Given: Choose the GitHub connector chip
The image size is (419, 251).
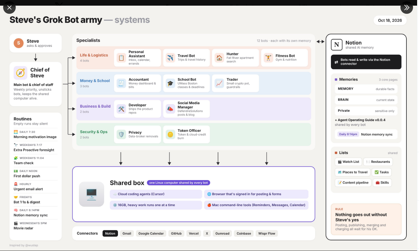Looking at the screenshot, I should pyautogui.click(x=176, y=233).
